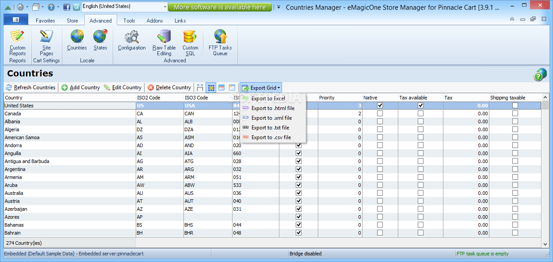
Task: Click FTP task queue is empty status
Action: [482, 254]
